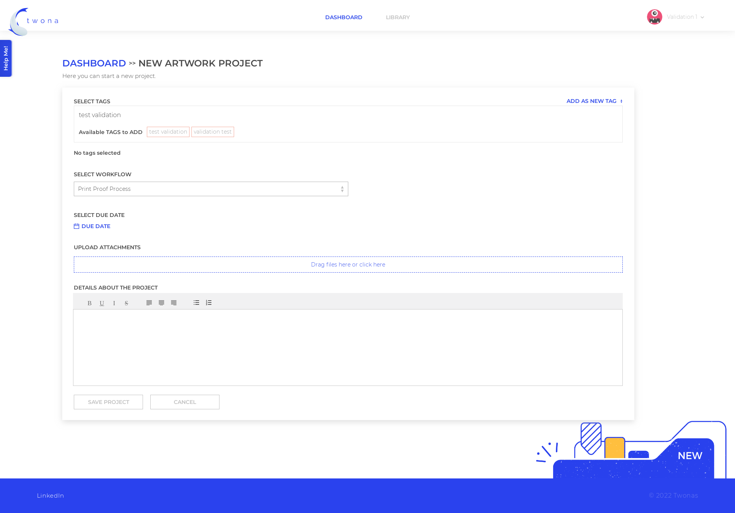Viewport: 735px width, 513px height.
Task: Insert a numbered list
Action: click(209, 303)
